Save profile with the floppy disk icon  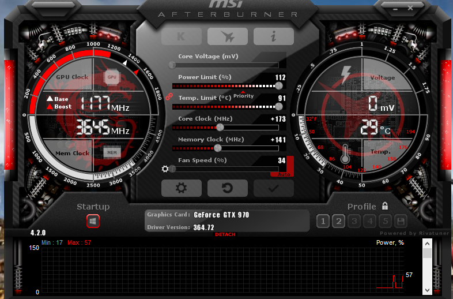(401, 222)
